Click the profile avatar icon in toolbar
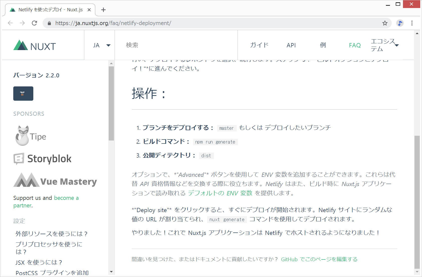The width and height of the screenshot is (422, 277). click(400, 23)
